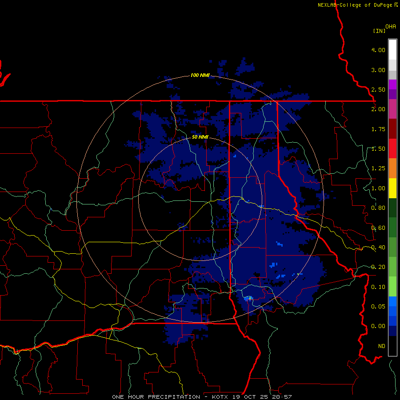Screen dimensions: 400x400
Task: Click the 0.20 legend value
Action: point(378,267)
